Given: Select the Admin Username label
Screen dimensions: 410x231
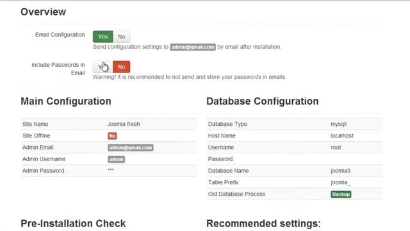Looking at the screenshot, I should [44, 159].
